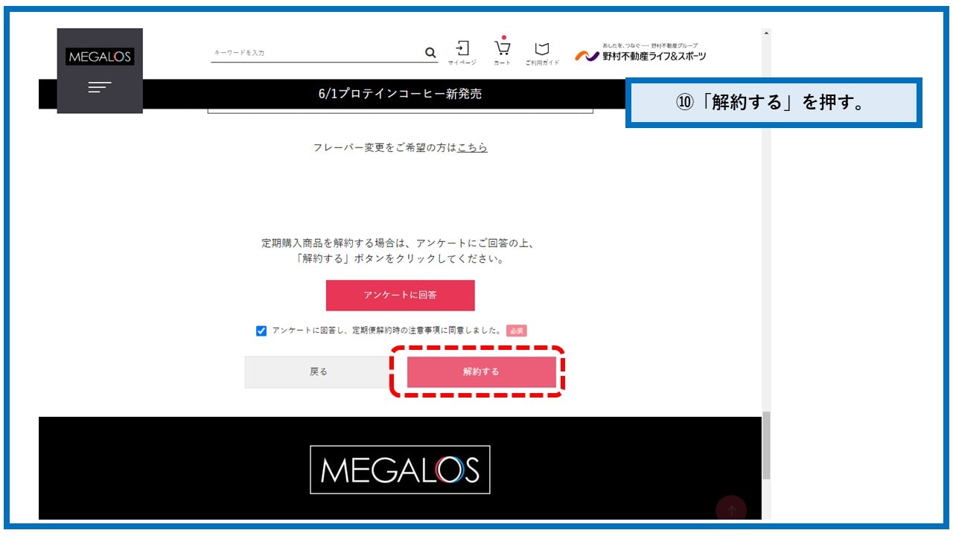The image size is (953, 536).
Task: Click the 必須 required badge
Action: point(517,331)
